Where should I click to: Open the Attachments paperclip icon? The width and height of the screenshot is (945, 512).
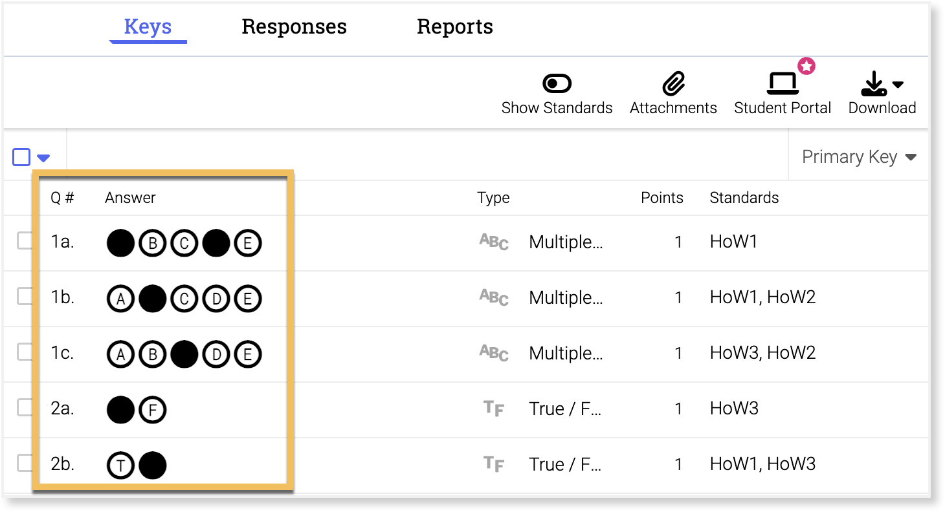click(x=673, y=84)
